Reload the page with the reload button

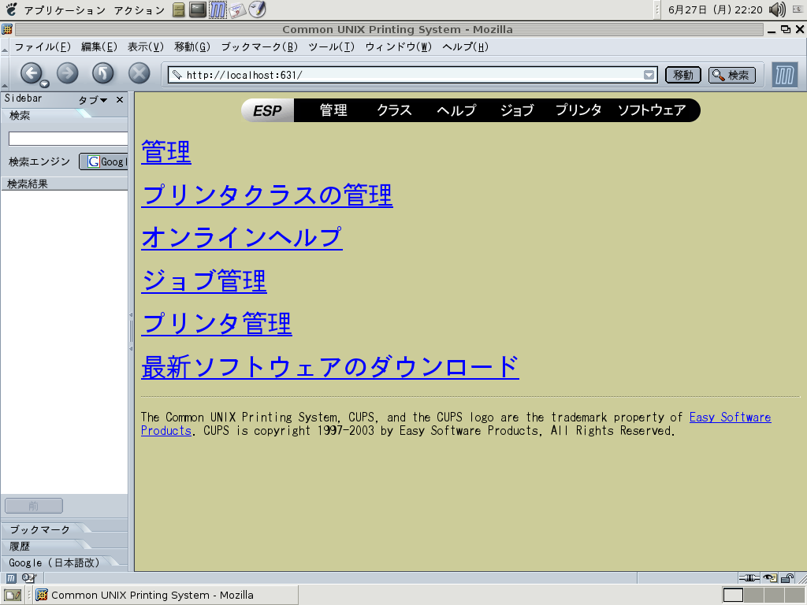(x=103, y=73)
